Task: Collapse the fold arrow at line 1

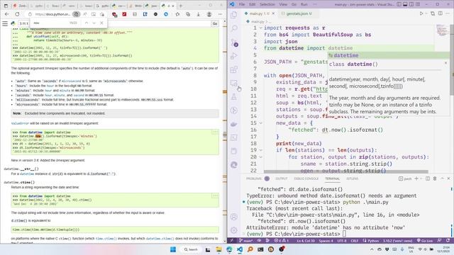Action: [x=260, y=28]
